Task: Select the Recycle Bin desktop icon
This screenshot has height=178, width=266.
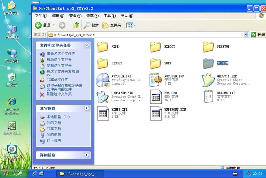Action: pyautogui.click(x=12, y=80)
